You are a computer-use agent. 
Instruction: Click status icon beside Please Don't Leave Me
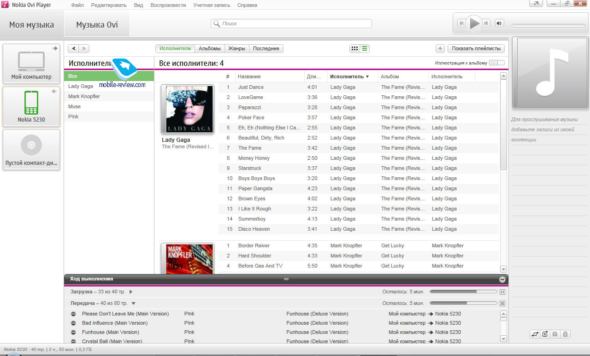pyautogui.click(x=73, y=314)
